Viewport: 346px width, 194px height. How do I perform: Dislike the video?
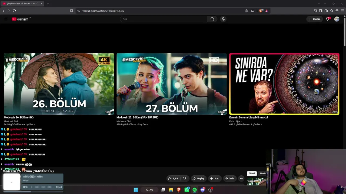coord(185,178)
